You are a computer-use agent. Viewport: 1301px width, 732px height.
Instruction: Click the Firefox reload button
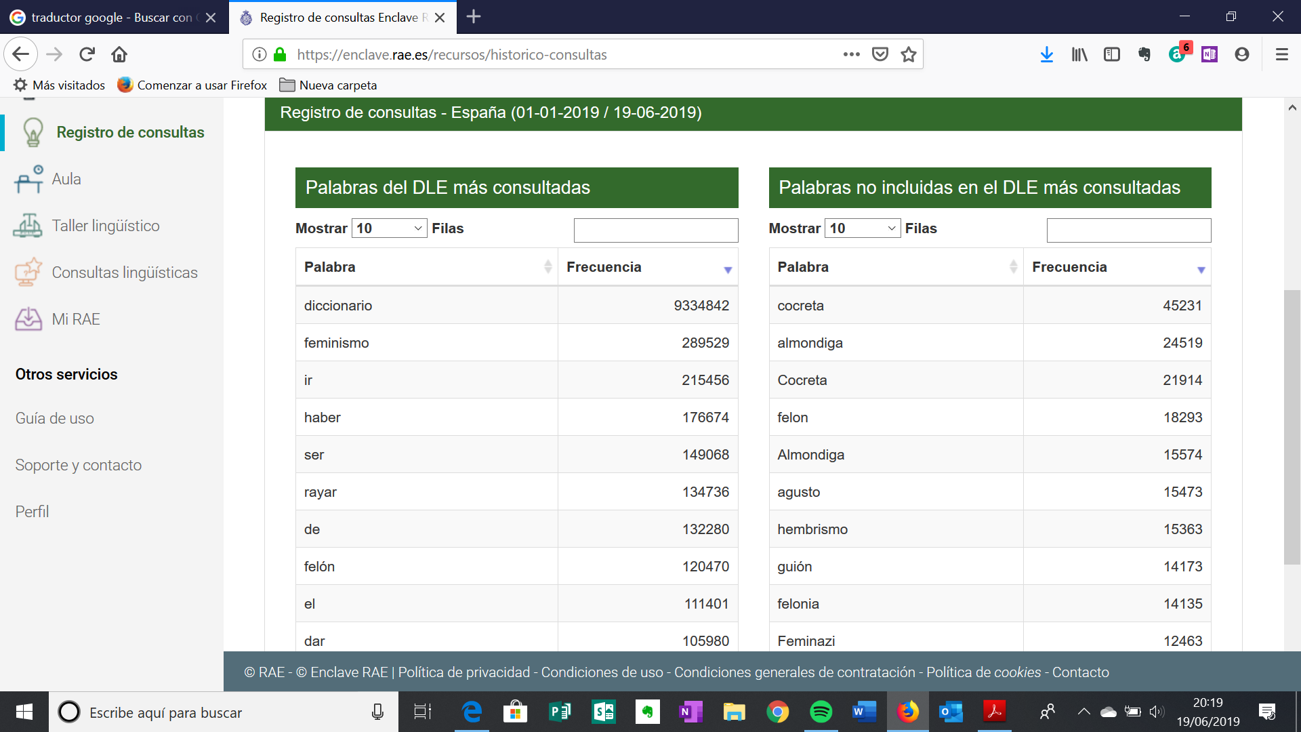[87, 54]
